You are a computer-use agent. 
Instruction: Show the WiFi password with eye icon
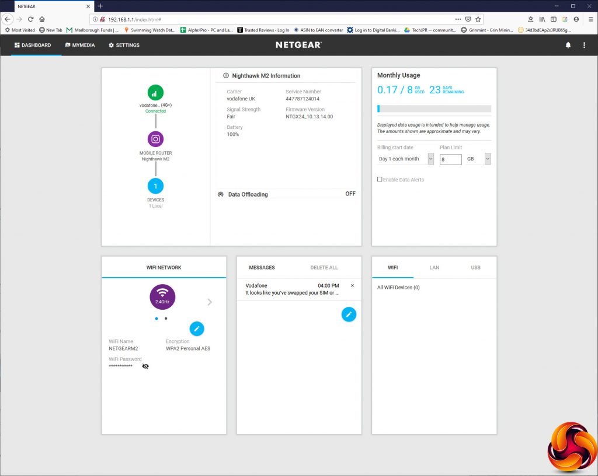tap(145, 366)
